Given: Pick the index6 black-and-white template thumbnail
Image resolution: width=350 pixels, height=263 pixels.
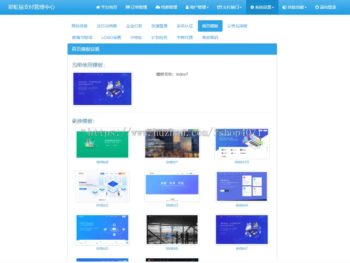Looking at the screenshot, I should pyautogui.click(x=172, y=230).
